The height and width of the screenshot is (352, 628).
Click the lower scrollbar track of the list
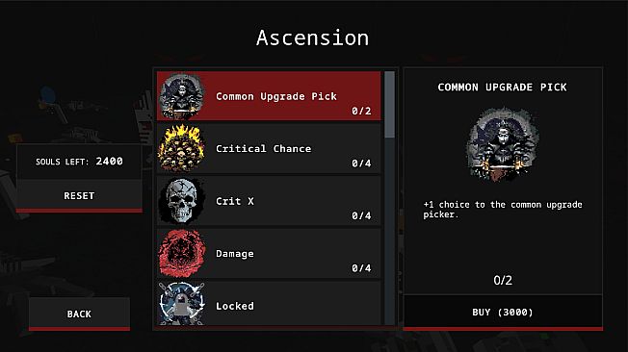(x=389, y=232)
